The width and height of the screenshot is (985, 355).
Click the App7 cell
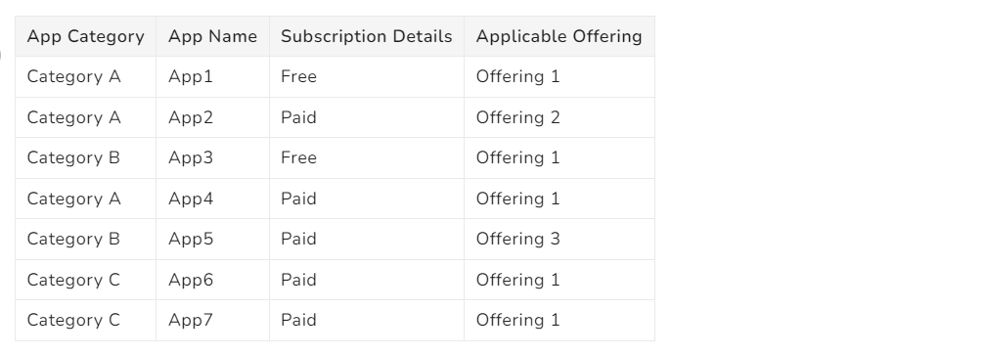point(212,320)
